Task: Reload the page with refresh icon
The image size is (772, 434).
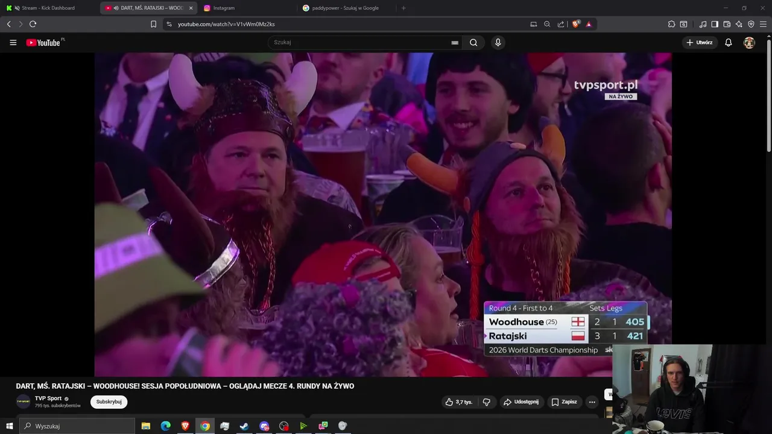Action: pos(33,24)
